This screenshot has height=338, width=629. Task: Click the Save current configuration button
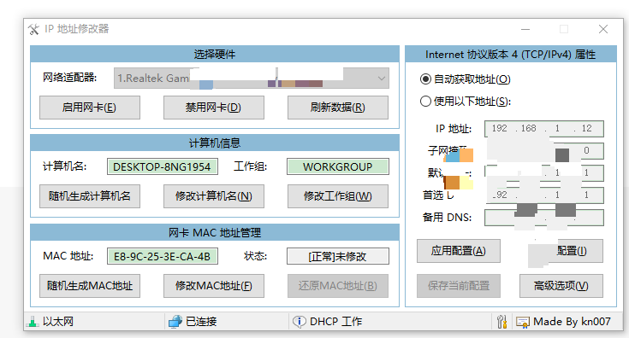[x=459, y=286]
